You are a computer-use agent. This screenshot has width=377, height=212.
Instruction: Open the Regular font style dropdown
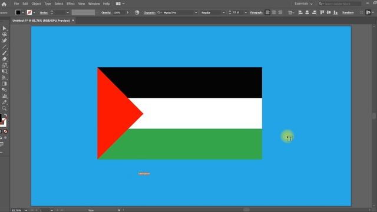[x=224, y=12]
